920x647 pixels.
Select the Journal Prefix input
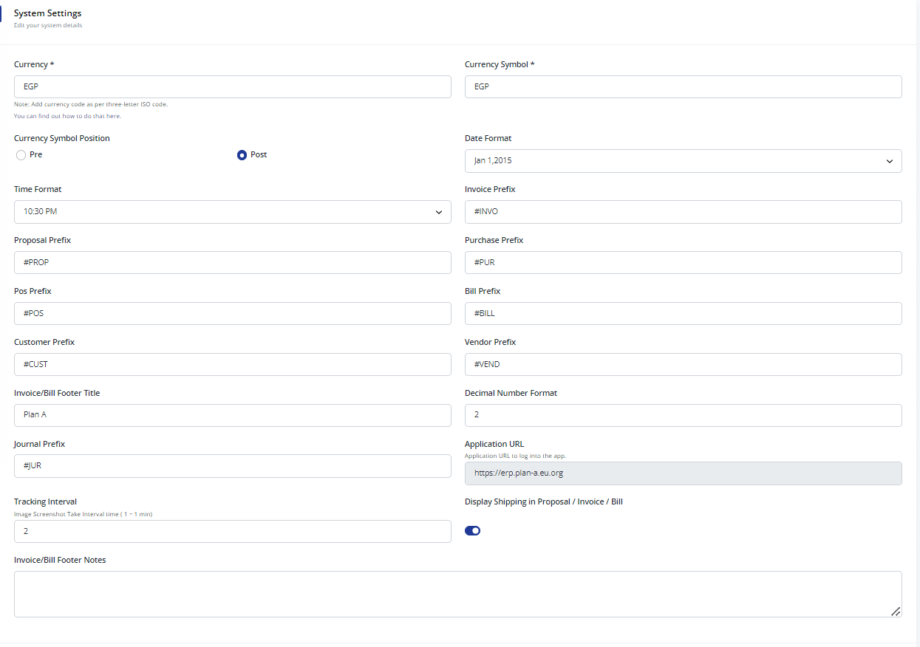click(x=232, y=466)
